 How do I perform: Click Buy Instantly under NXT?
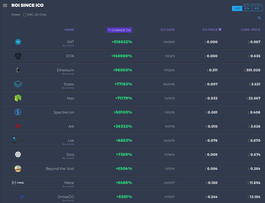tap(68, 46)
